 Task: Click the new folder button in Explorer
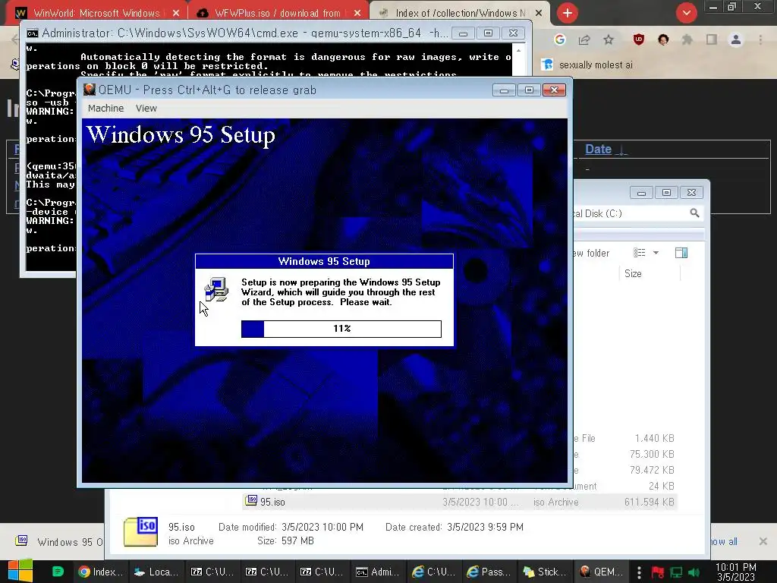pyautogui.click(x=591, y=254)
